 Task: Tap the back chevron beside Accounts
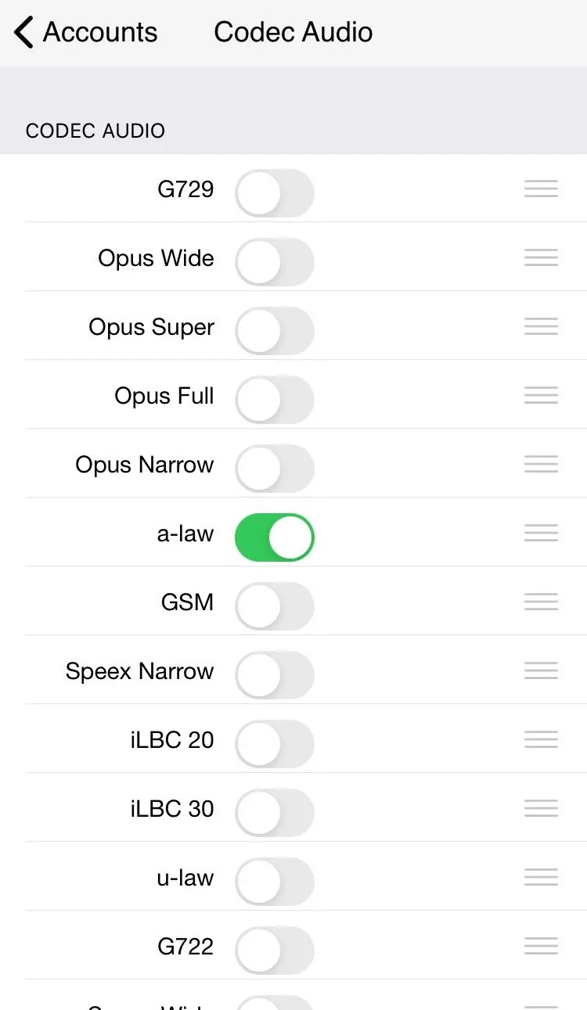pyautogui.click(x=24, y=33)
